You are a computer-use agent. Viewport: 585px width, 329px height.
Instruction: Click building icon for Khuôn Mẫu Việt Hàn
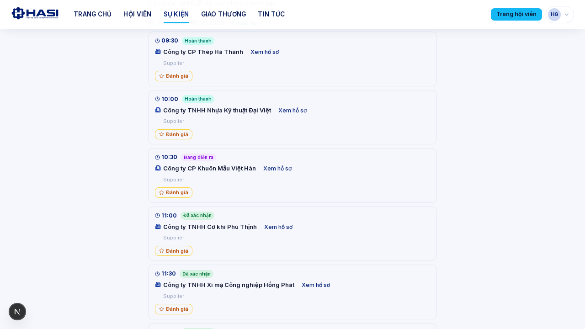(x=158, y=168)
